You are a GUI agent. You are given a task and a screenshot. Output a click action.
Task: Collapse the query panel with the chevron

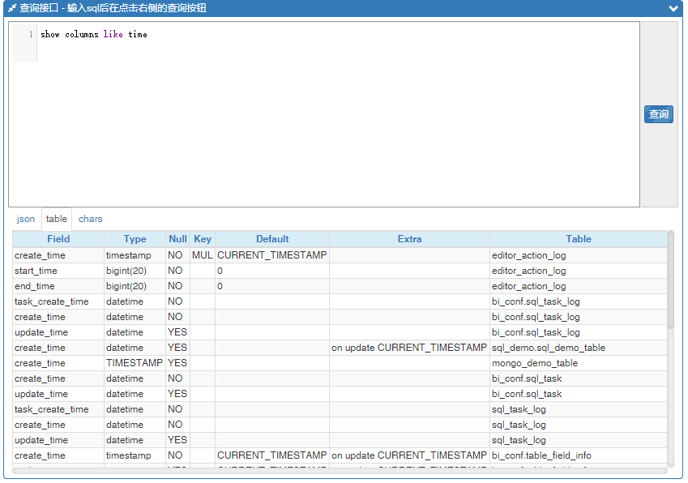673,8
